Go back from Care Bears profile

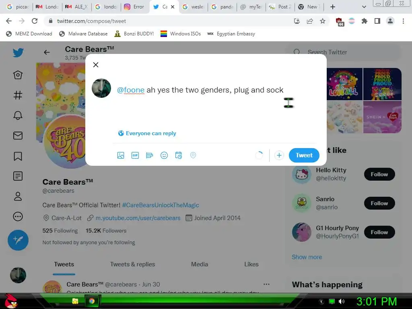[x=47, y=52]
